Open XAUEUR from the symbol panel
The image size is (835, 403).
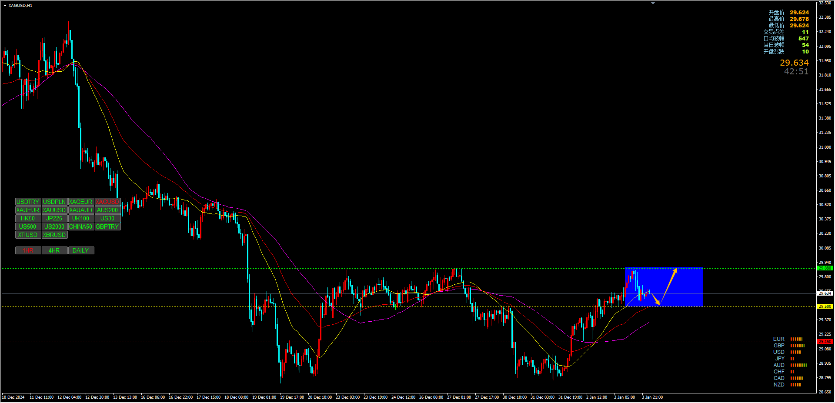(x=28, y=210)
